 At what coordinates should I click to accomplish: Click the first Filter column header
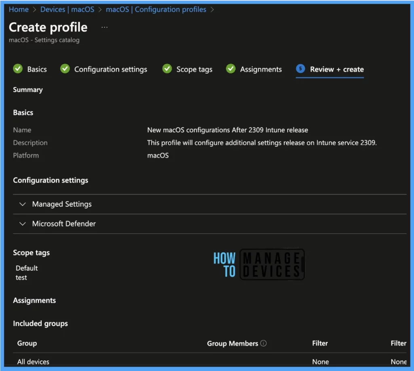tap(320, 343)
